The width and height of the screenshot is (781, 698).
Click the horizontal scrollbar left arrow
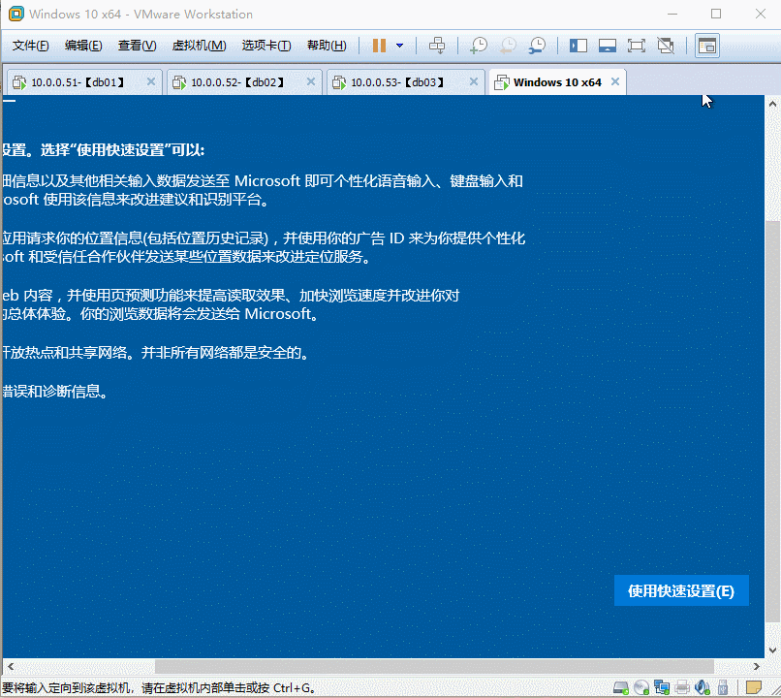(11, 666)
